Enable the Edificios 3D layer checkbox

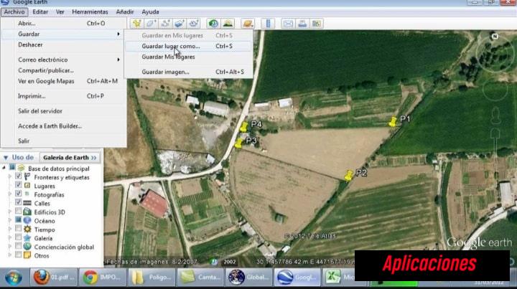pyautogui.click(x=19, y=211)
